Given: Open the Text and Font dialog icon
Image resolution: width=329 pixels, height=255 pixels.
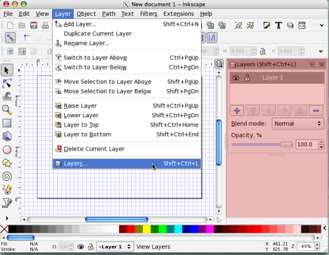Looking at the screenshot, I should tap(278, 26).
